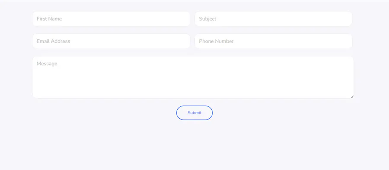Viewport: 389px width, 170px height.
Task: Pick the field for entering a phone number
Action: (x=274, y=41)
